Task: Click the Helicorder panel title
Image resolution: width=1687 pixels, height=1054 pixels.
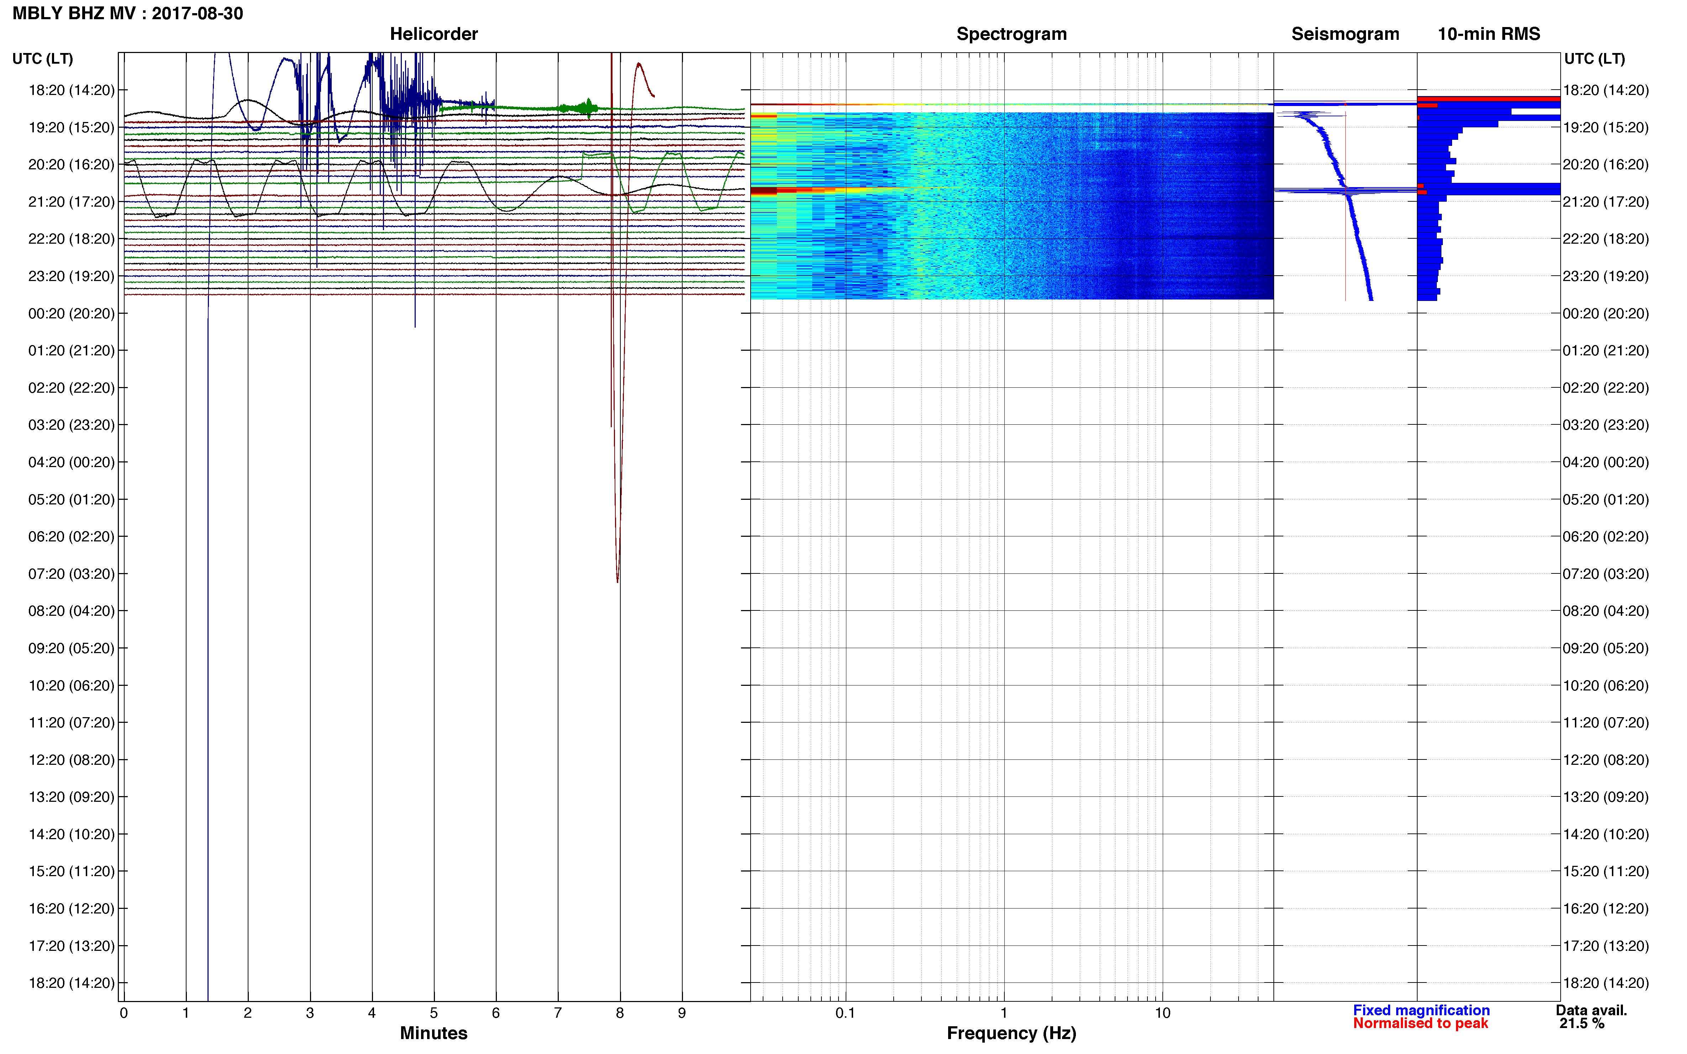Action: [x=433, y=34]
